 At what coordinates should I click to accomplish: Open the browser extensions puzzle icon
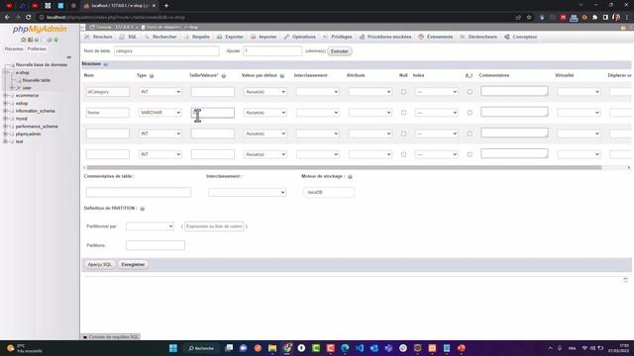pyautogui.click(x=594, y=18)
